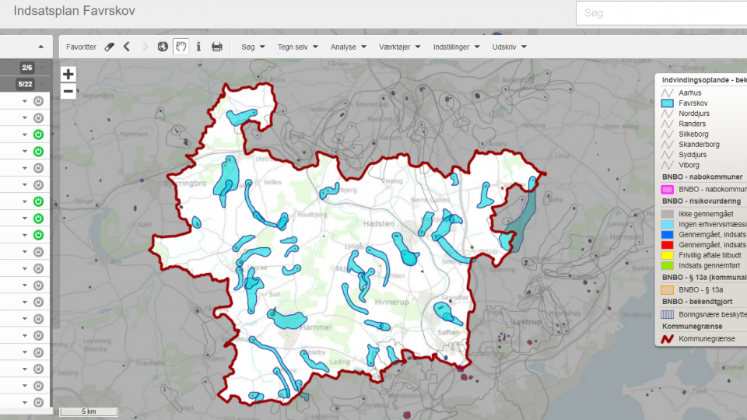Viewport: 747px width, 420px height.
Task: Click the printer icon in toolbar
Action: coord(217,47)
